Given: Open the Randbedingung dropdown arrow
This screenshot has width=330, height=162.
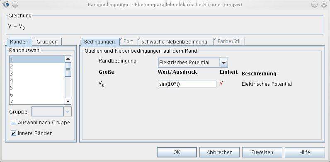Looking at the screenshot, I should (x=224, y=63).
